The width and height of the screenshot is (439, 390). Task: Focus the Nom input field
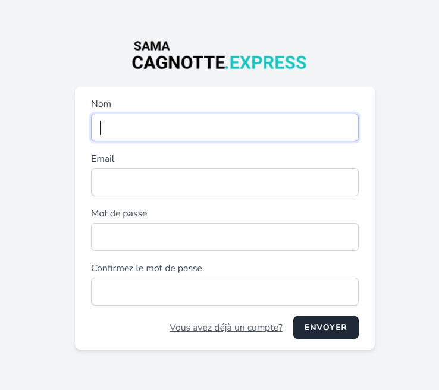coord(225,128)
